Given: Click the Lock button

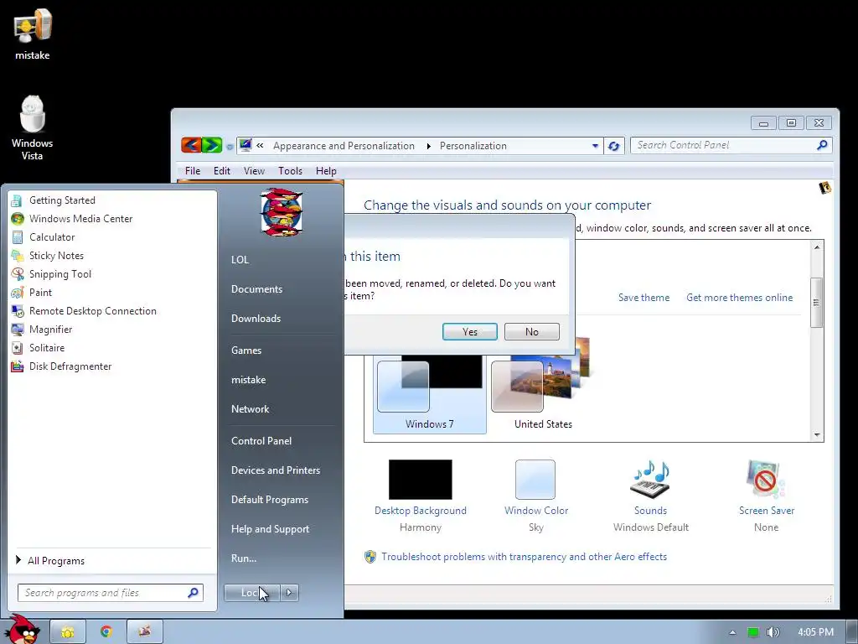Looking at the screenshot, I should [251, 593].
